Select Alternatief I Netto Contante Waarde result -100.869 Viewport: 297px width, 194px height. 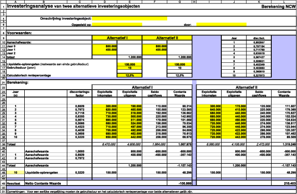(x=179, y=183)
